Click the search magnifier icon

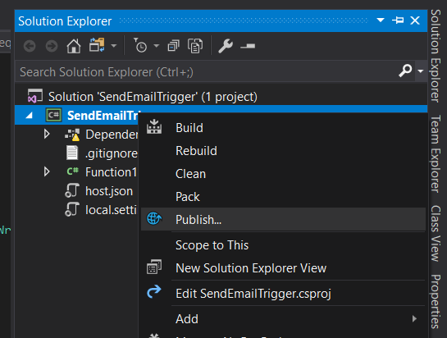coord(405,71)
